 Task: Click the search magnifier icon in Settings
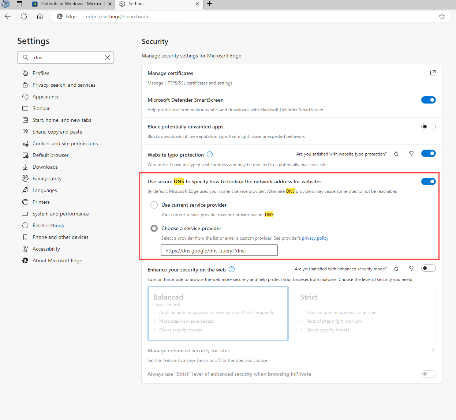tap(26, 57)
